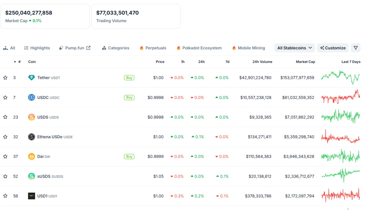Screen dimensions: 372x210
Task: Click the Customize button
Action: [333, 48]
